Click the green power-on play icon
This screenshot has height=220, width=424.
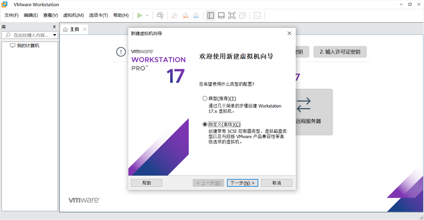pos(140,15)
